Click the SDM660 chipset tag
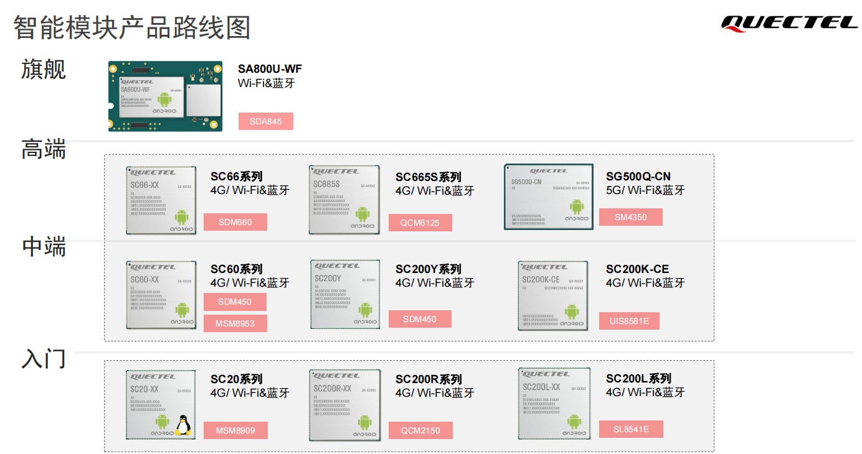This screenshot has height=454, width=862. tap(235, 222)
